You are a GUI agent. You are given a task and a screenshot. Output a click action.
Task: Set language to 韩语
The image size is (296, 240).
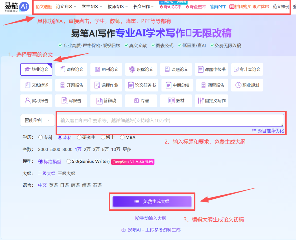(75, 185)
